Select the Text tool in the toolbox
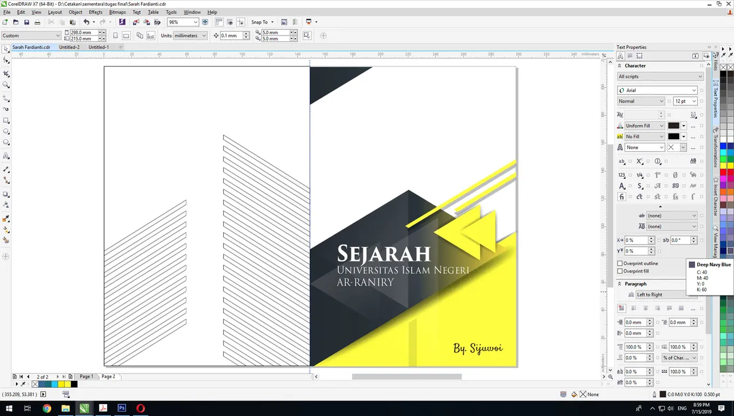Screen dimensions: 734x416 pyautogui.click(x=6, y=156)
